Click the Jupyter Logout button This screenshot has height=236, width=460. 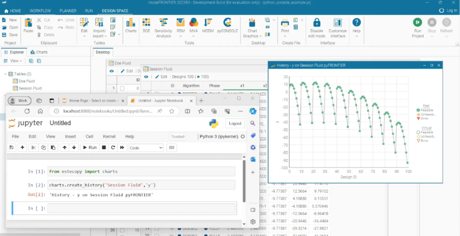tap(235, 123)
